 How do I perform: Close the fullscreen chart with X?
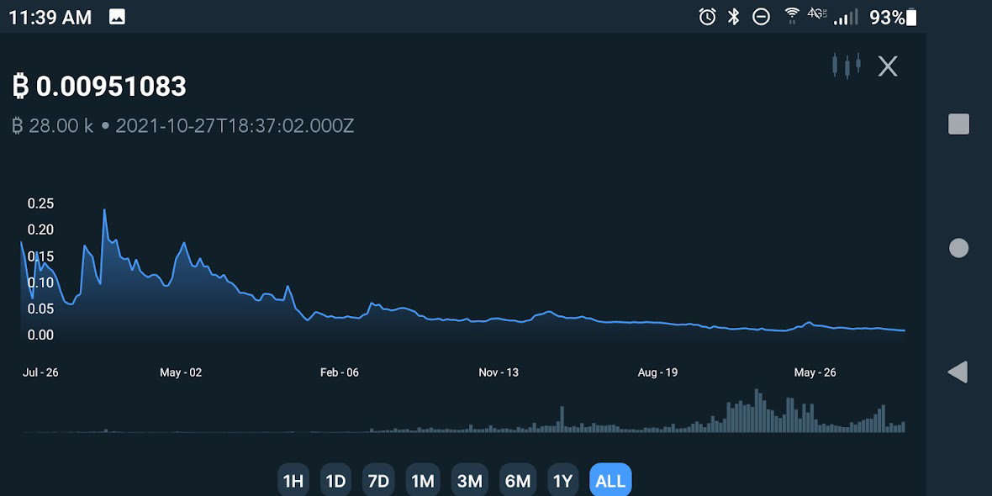coord(888,66)
